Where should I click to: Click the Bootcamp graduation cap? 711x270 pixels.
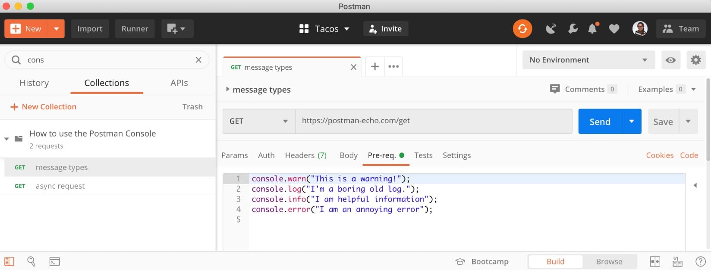point(460,261)
